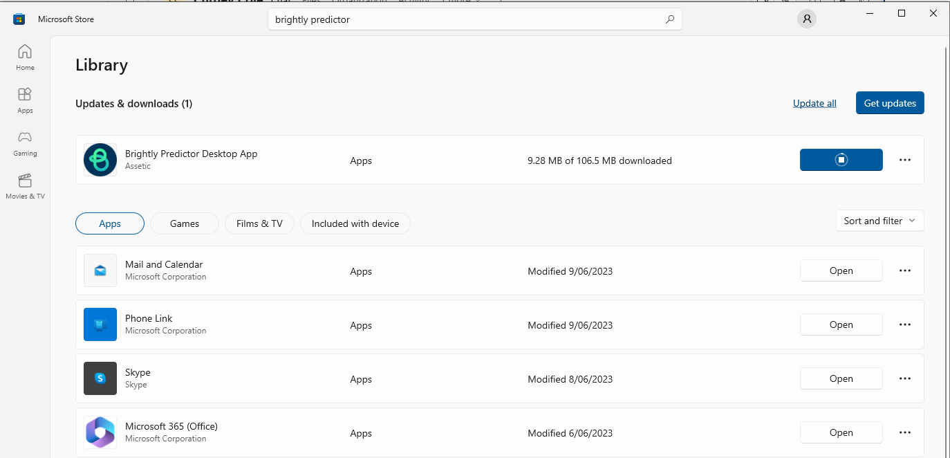Open more options for Phone Link

[x=905, y=324]
